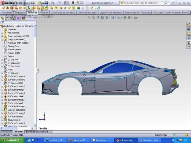
Task: Open the Hide/Show Items dropdown
Action: [x=121, y=18]
